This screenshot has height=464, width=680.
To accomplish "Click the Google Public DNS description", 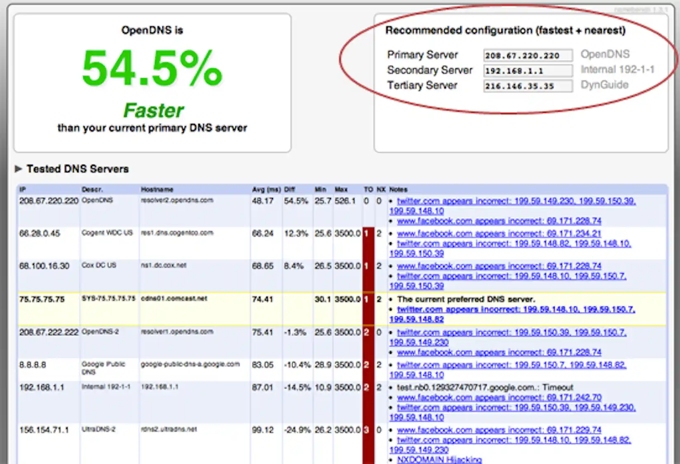I will [x=103, y=368].
